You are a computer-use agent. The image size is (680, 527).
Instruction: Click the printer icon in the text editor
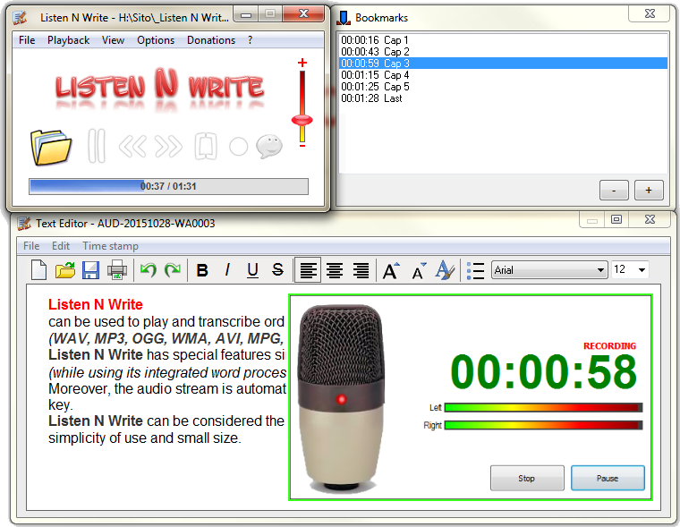116,270
